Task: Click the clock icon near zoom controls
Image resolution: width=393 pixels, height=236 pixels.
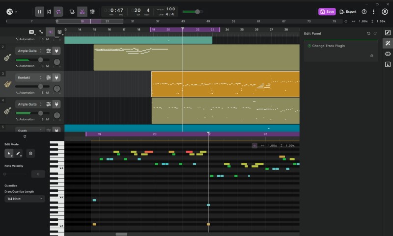Action: tap(346, 21)
